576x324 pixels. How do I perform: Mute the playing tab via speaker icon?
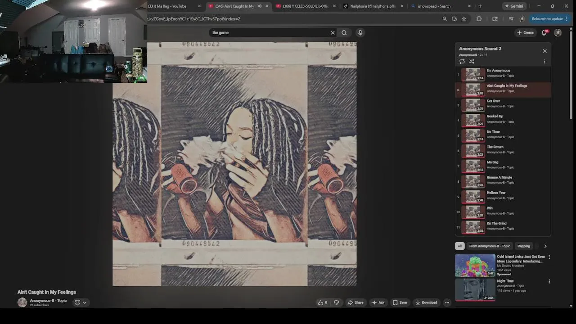[x=260, y=6]
